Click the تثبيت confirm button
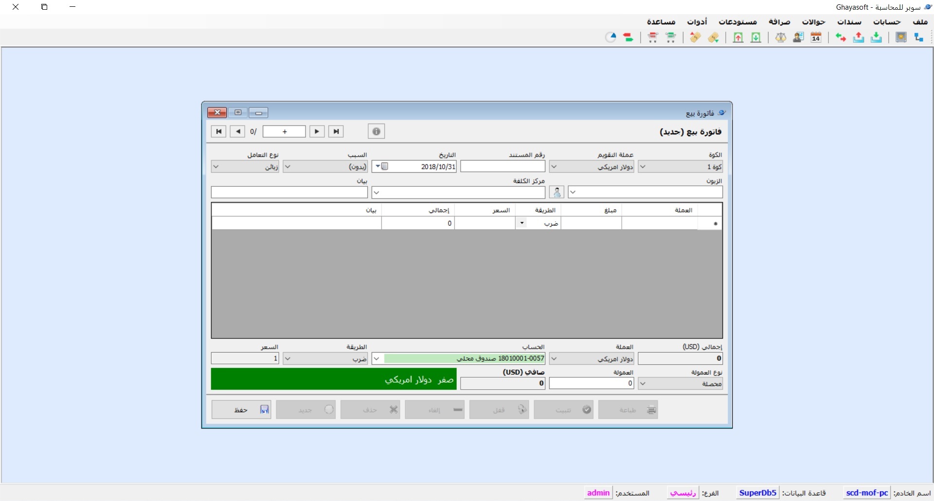Viewport: 934px width, 501px height. click(563, 410)
